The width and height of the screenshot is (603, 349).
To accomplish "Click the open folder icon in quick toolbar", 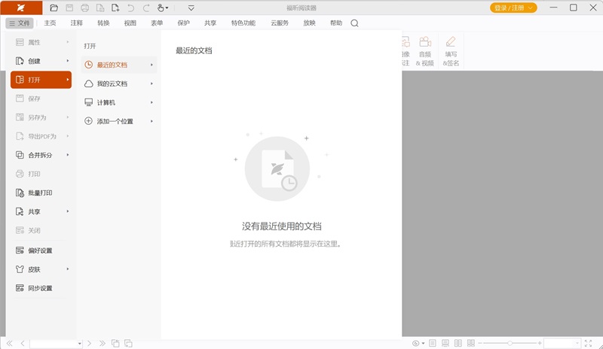I will (x=53, y=8).
